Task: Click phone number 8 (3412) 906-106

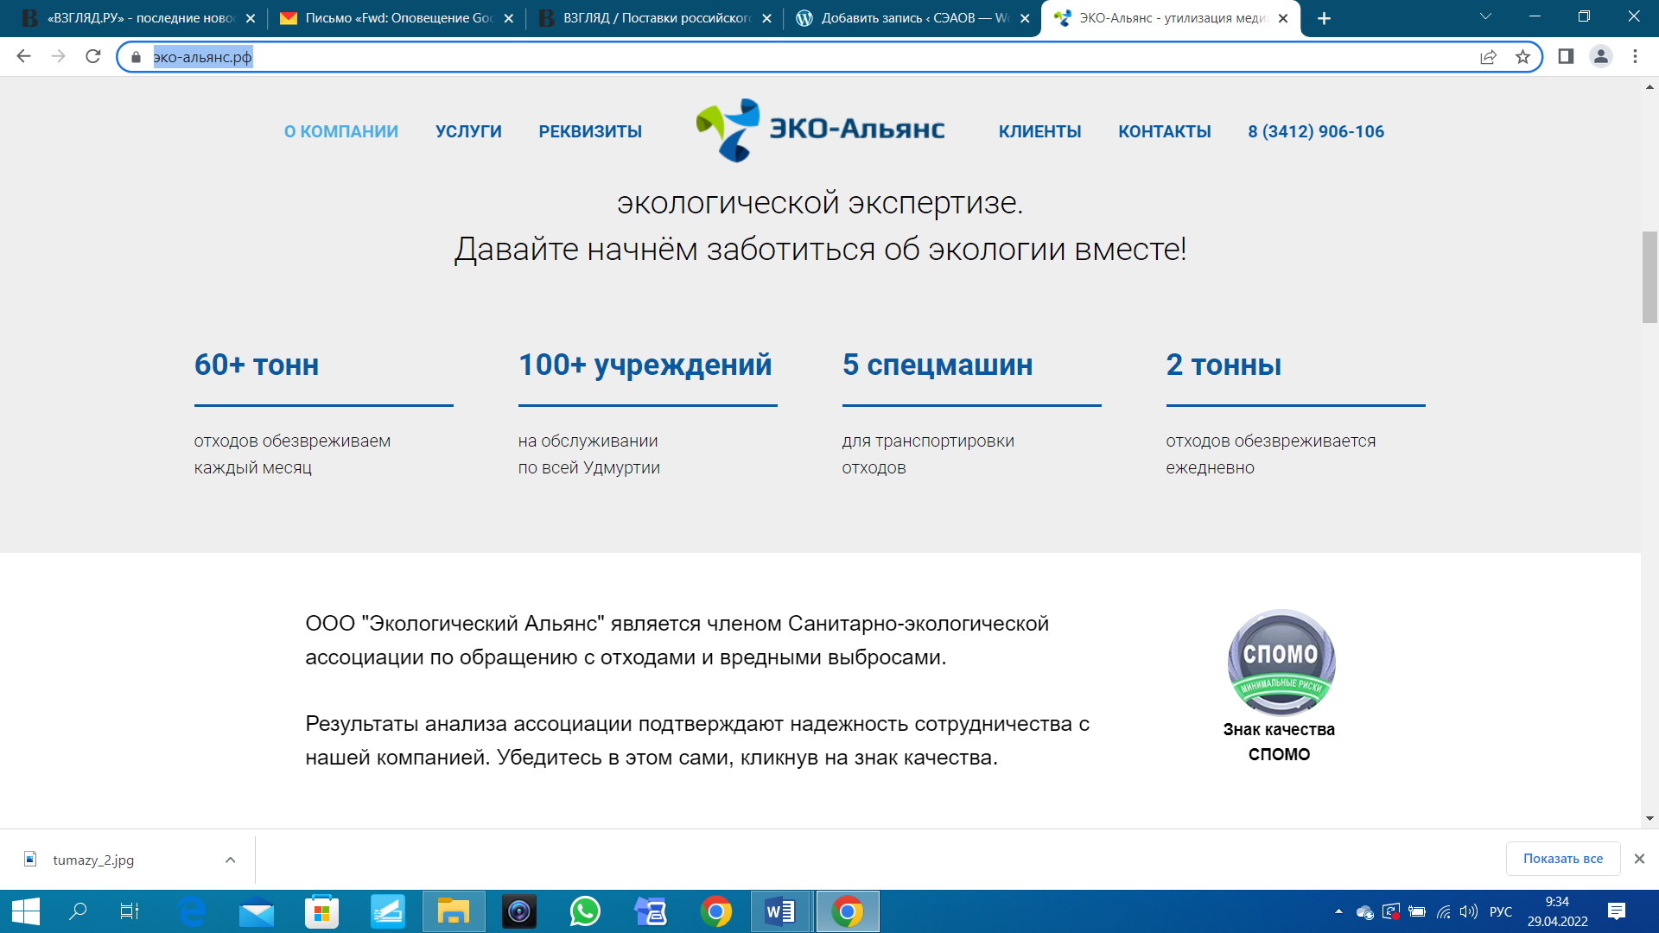Action: tap(1316, 131)
